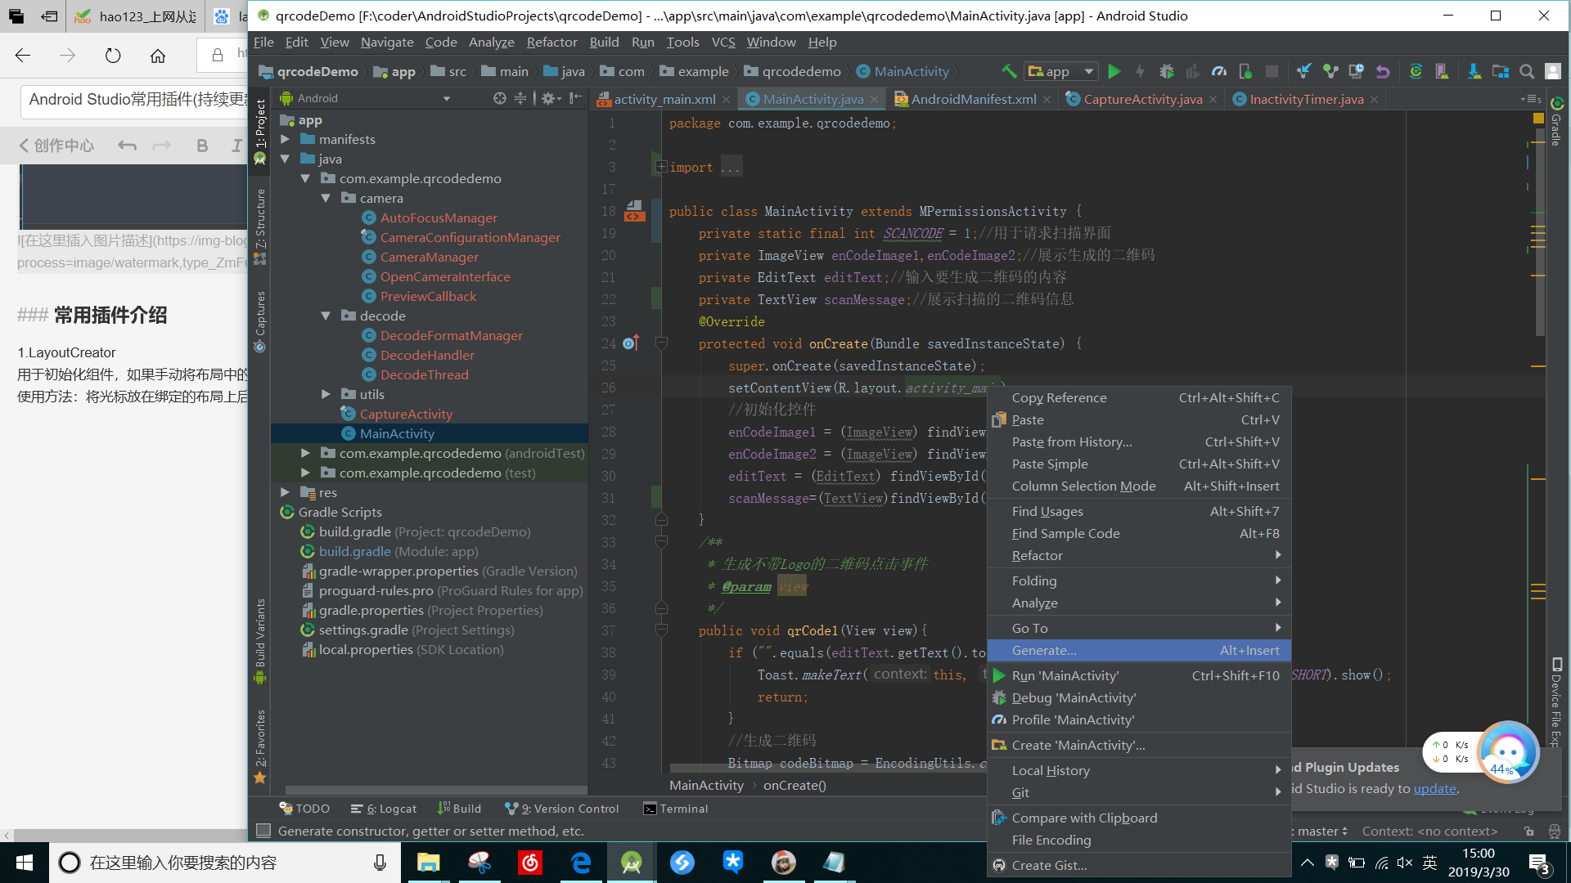1571x883 pixels.
Task: Expand the utils package
Action: pos(326,394)
